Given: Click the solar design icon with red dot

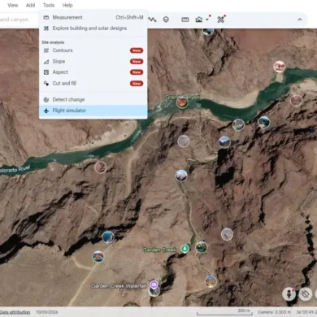Looking at the screenshot, I should pyautogui.click(x=221, y=20).
